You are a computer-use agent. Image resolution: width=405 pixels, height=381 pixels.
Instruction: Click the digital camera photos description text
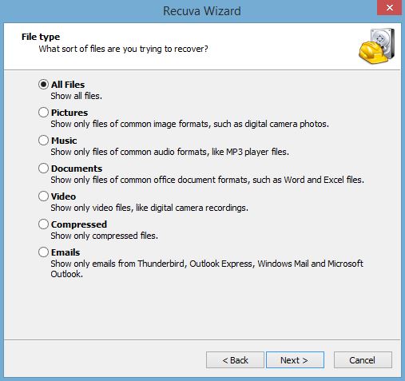click(189, 124)
